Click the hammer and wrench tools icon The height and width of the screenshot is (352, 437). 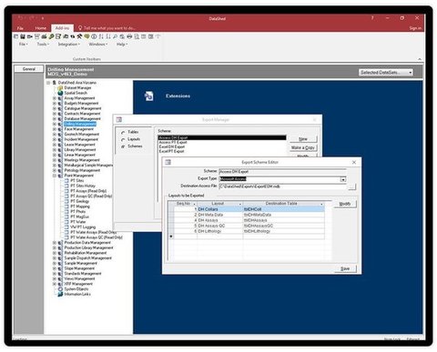click(x=79, y=36)
